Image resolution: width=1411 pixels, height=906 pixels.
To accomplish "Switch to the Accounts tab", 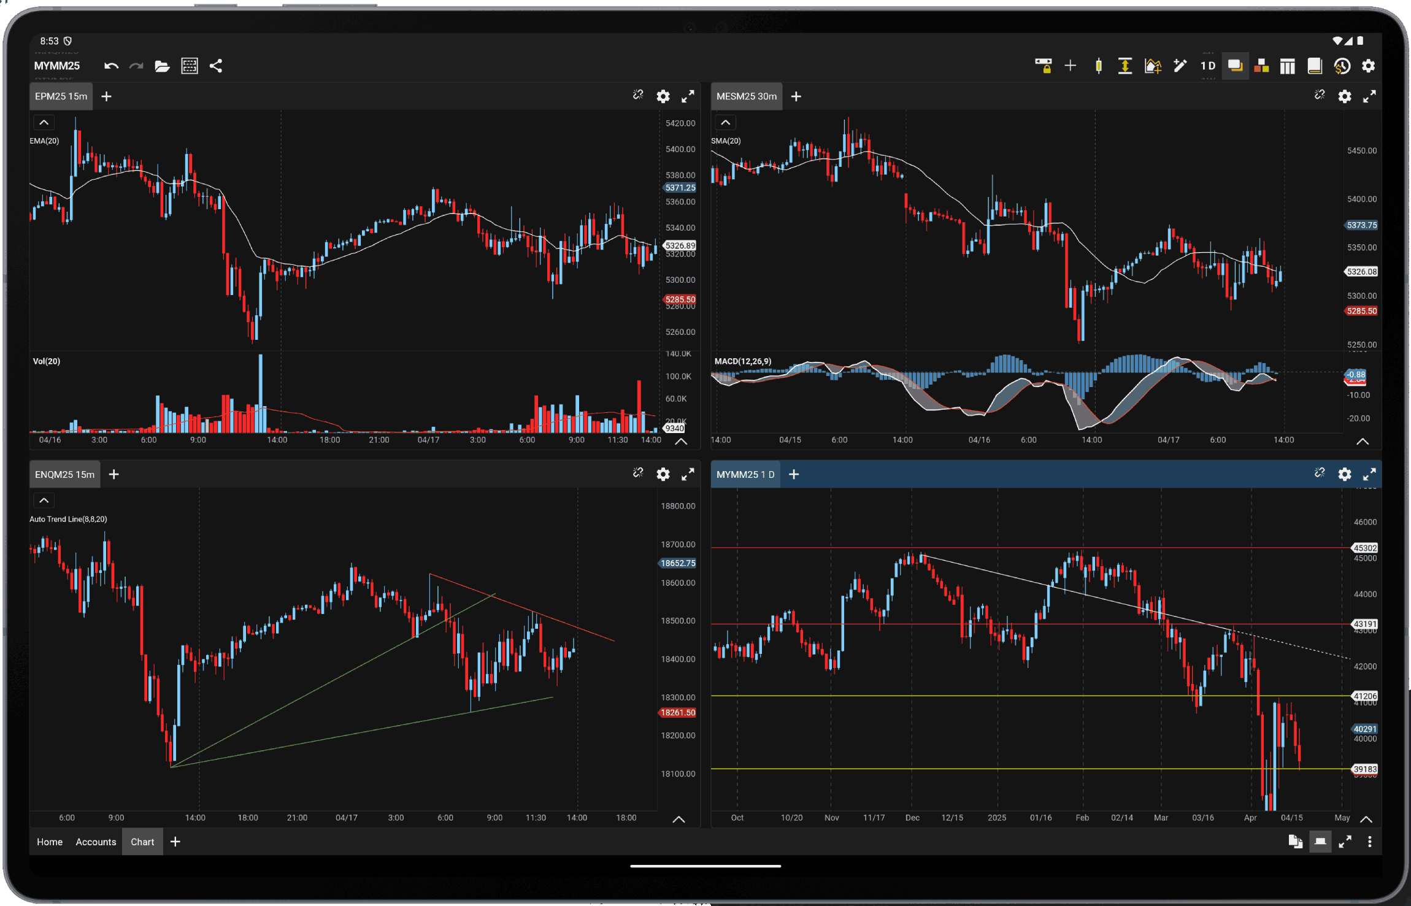I will [x=96, y=842].
